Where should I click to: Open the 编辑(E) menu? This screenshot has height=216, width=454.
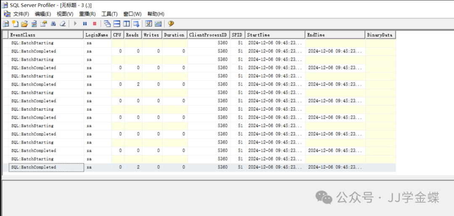pos(43,14)
